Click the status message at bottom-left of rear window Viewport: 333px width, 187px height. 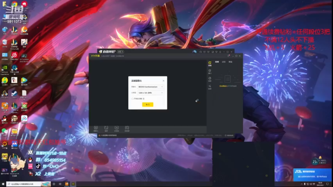pyautogui.click(x=108, y=135)
